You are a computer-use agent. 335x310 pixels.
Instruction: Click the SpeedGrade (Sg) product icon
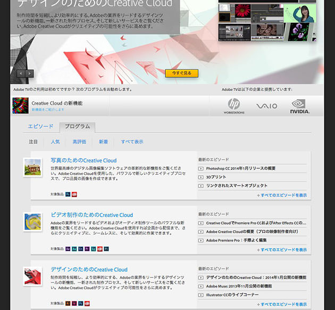click(x=94, y=249)
